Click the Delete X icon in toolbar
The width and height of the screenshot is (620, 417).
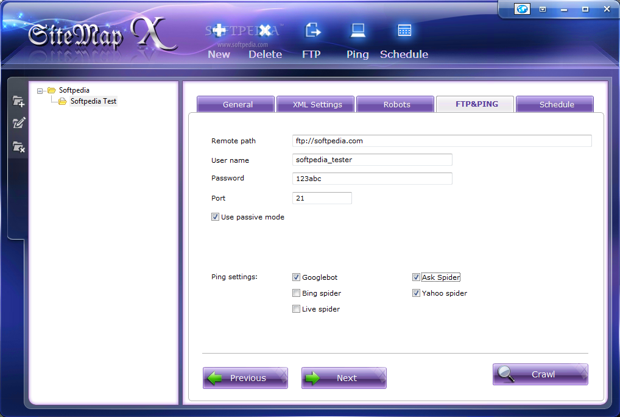[x=266, y=30]
